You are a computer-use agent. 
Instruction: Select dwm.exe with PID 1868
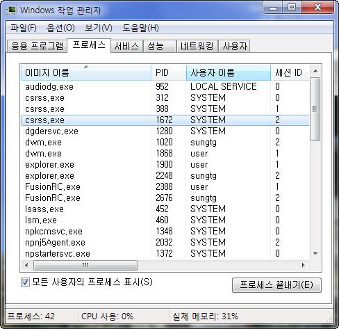click(165, 154)
